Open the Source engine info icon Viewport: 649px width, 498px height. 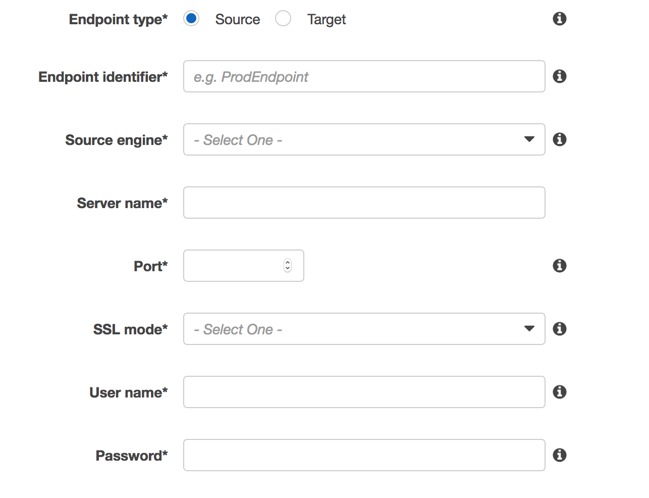(x=559, y=139)
